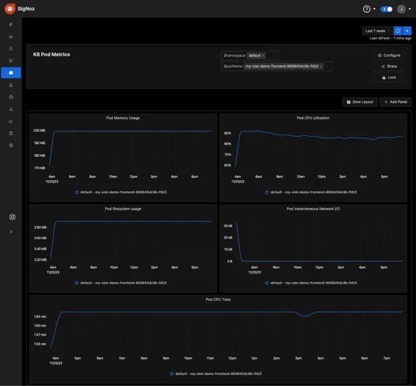The width and height of the screenshot is (416, 386).
Task: Click the Add Panel button
Action: [396, 102]
